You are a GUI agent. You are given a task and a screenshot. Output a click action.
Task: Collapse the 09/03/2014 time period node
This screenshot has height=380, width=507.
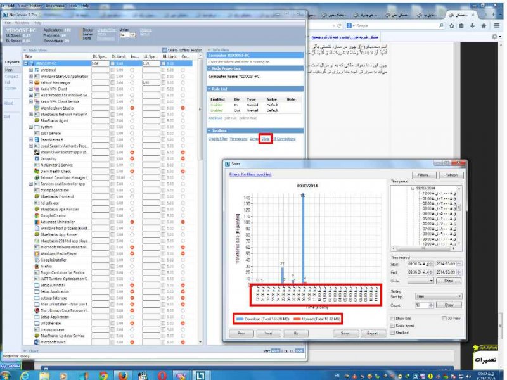pos(413,188)
